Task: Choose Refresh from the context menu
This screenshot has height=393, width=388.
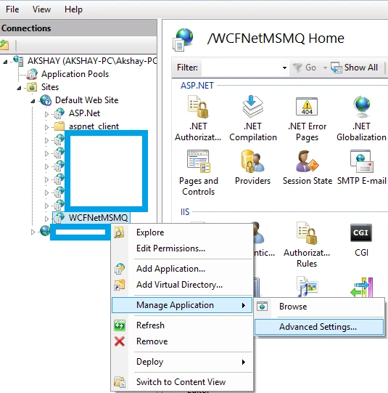Action: (182, 325)
